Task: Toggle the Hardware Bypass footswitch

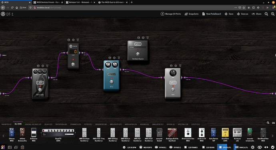Action: (138, 54)
